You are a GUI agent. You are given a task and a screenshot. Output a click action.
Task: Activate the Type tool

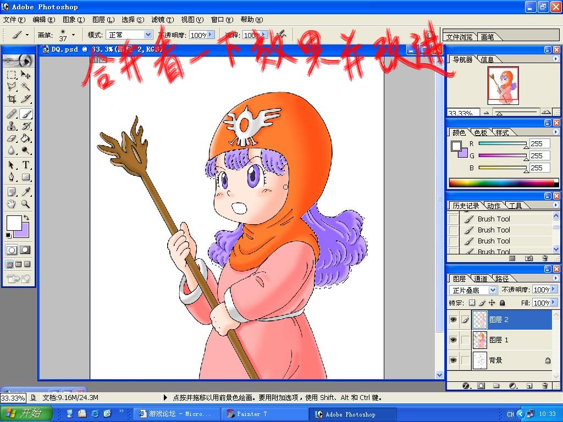tap(25, 165)
